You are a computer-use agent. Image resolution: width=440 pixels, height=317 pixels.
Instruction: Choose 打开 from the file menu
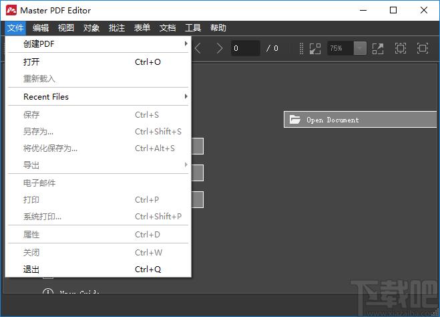[x=97, y=62]
